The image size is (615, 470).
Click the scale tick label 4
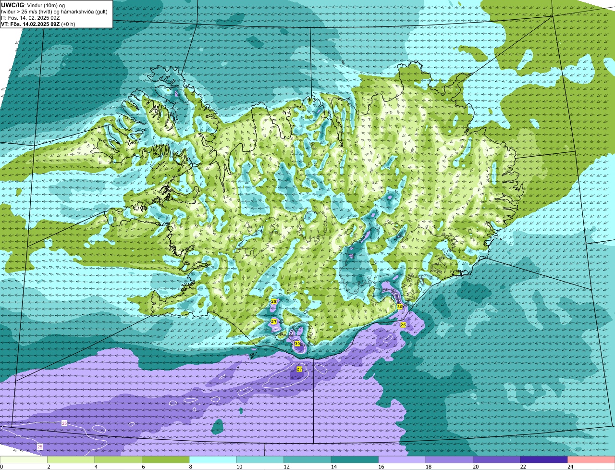[x=95, y=467]
